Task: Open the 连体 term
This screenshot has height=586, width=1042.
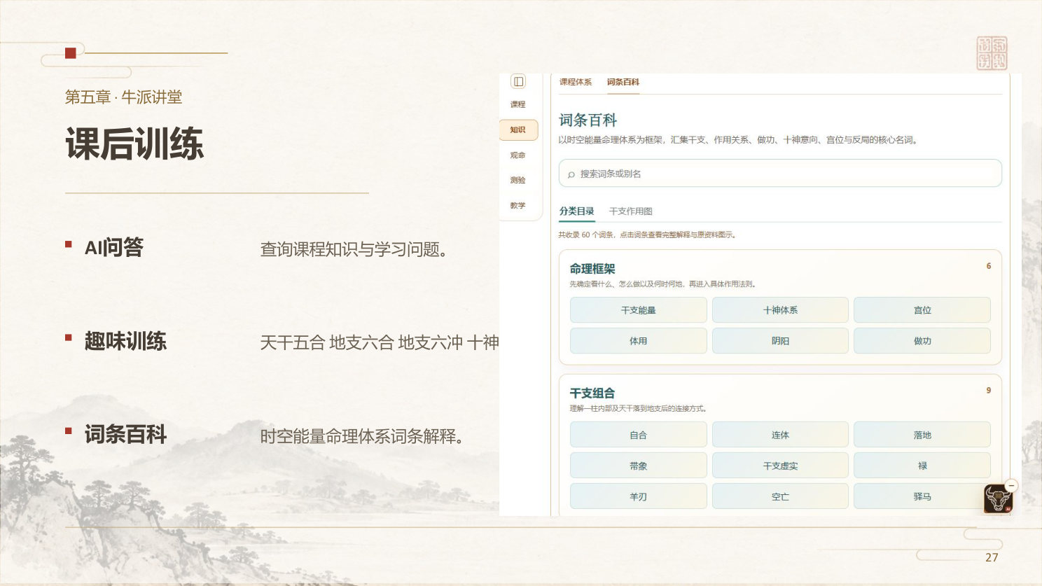Action: pyautogui.click(x=780, y=435)
